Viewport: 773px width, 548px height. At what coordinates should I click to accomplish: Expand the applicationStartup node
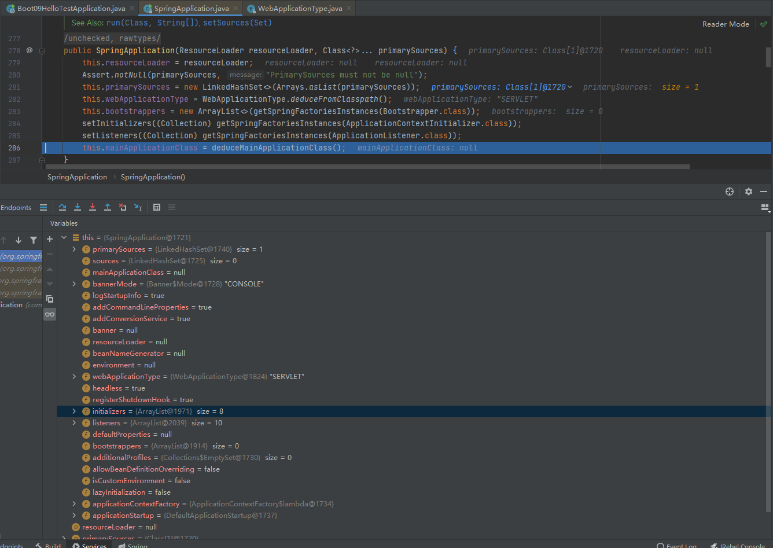(74, 516)
